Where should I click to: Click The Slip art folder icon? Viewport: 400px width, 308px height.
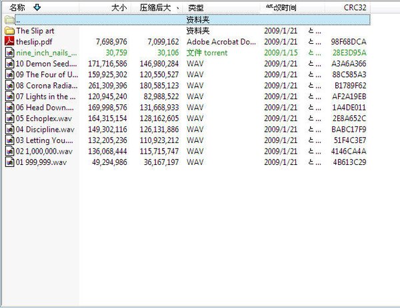[x=9, y=31]
